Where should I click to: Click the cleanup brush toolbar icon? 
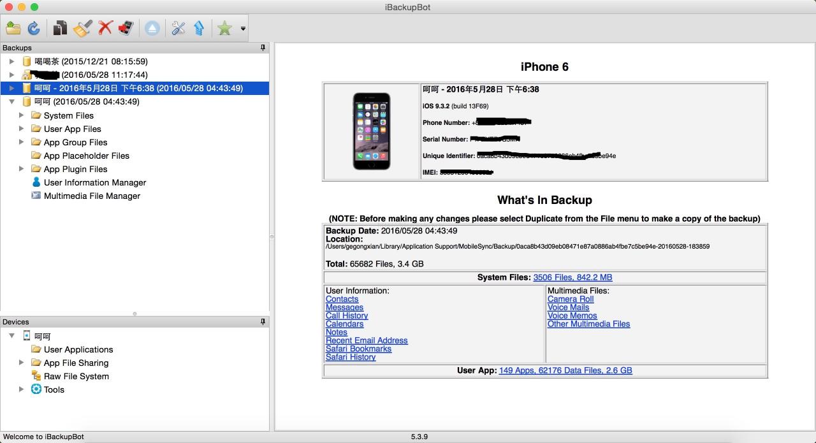[83, 28]
